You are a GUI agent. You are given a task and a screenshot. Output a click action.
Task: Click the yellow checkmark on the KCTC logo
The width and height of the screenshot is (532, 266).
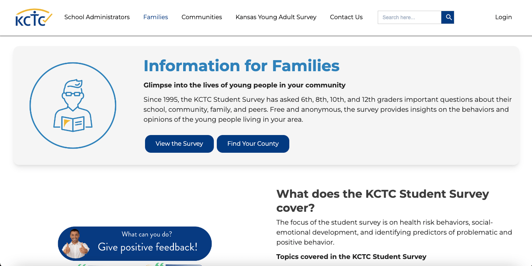47,17
